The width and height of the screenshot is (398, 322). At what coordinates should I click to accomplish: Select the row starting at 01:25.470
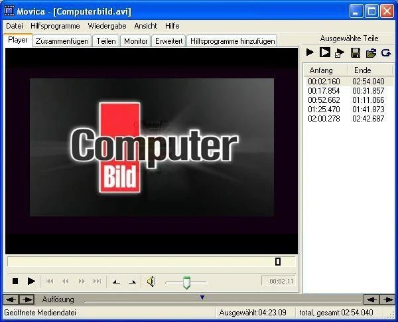click(x=348, y=110)
